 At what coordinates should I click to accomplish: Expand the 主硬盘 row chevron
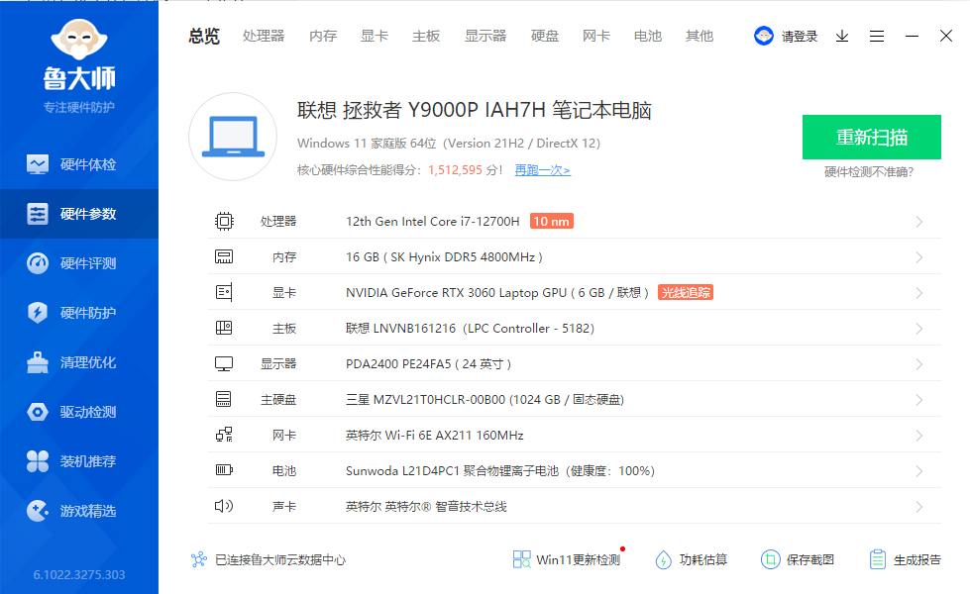(919, 400)
